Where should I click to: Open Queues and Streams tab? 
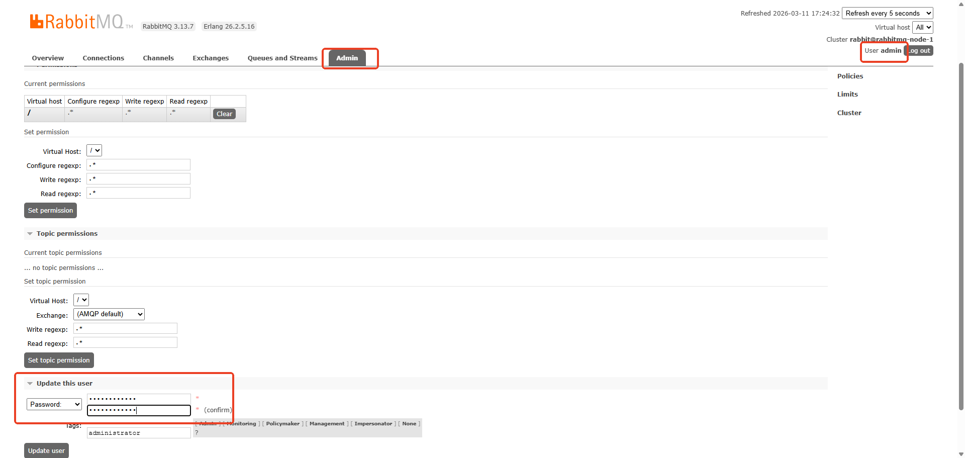[x=282, y=58]
